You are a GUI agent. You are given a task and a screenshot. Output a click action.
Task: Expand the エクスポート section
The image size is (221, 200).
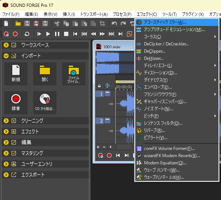click(x=6, y=175)
